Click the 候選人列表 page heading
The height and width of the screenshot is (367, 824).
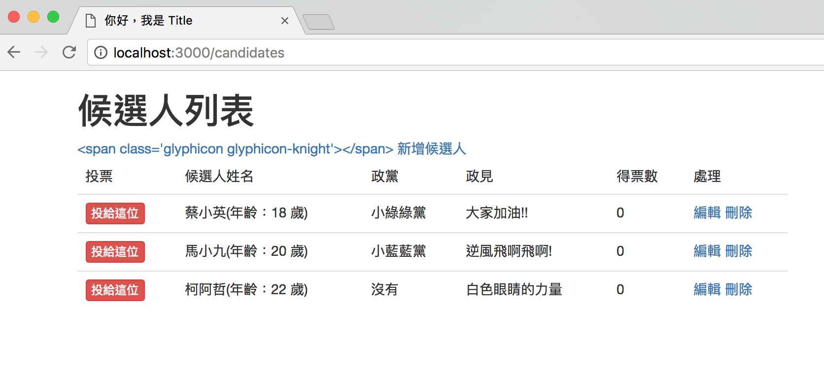point(166,111)
